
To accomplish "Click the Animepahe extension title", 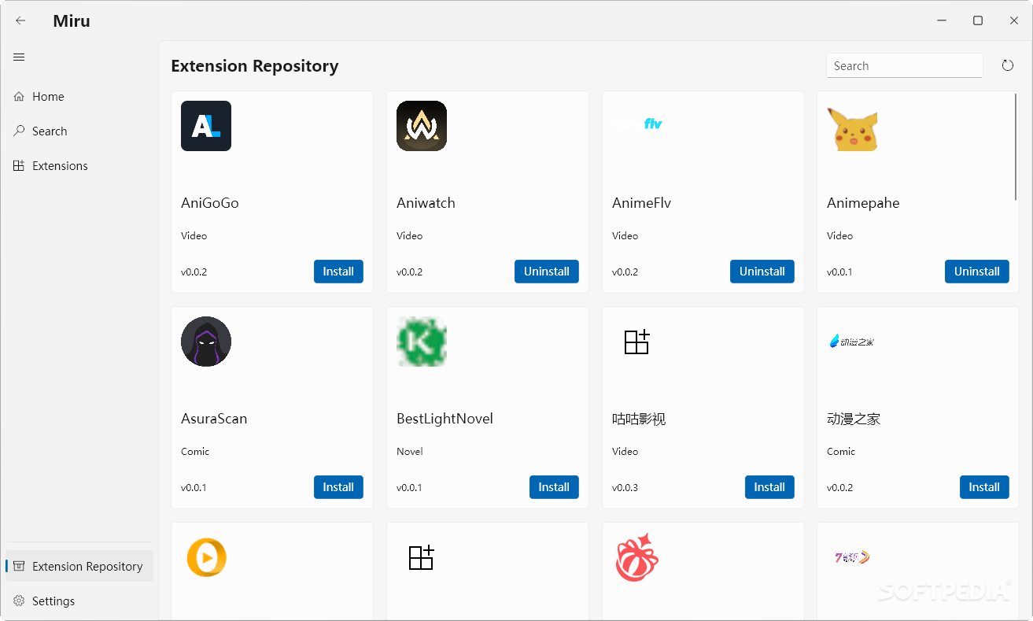I will 863,203.
